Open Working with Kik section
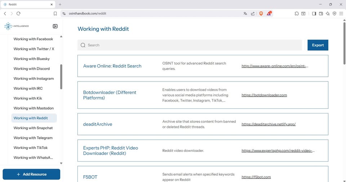The image size is (346, 182). [28, 98]
